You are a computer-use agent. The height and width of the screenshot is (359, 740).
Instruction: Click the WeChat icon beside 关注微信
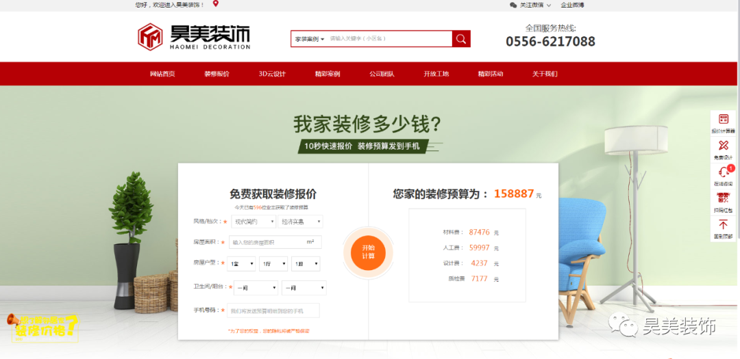click(x=513, y=5)
